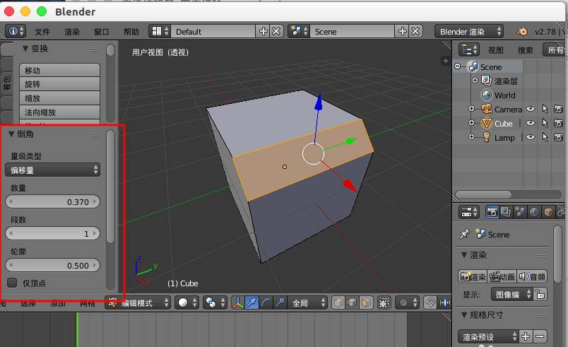Enable edge select mode

tap(352, 302)
